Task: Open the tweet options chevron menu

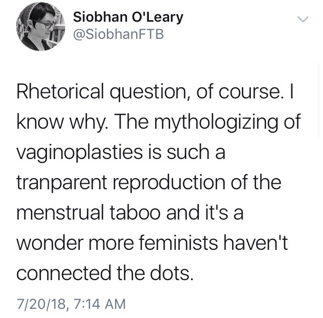Action: [302, 20]
